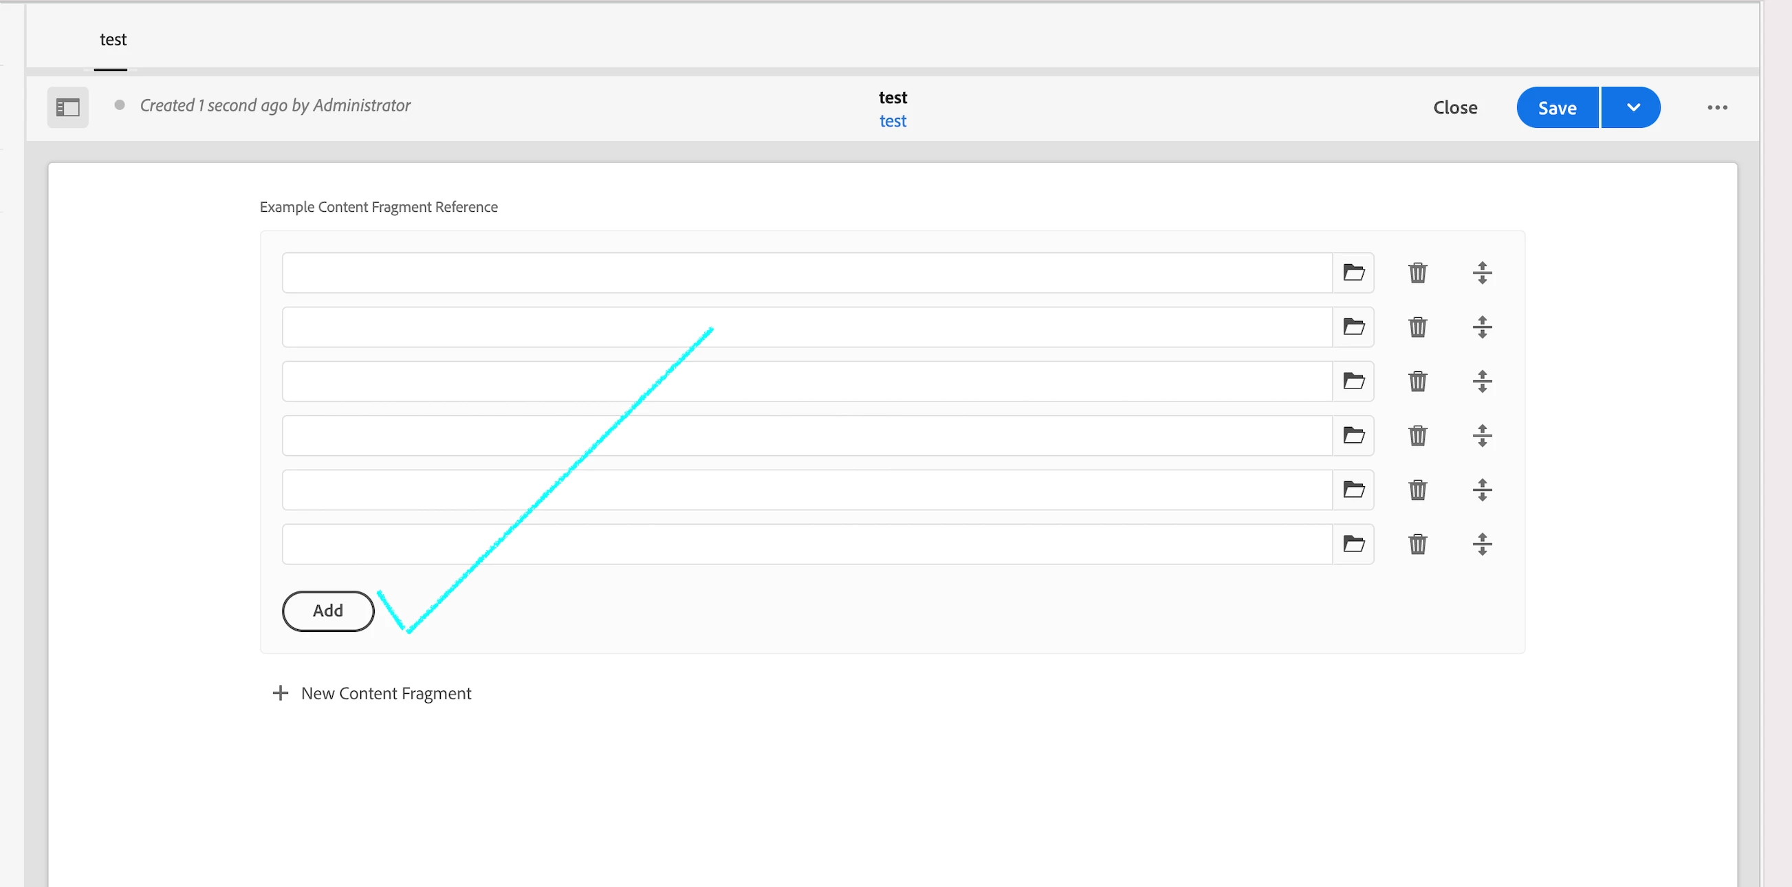Open folder browser for first reference field

1353,273
